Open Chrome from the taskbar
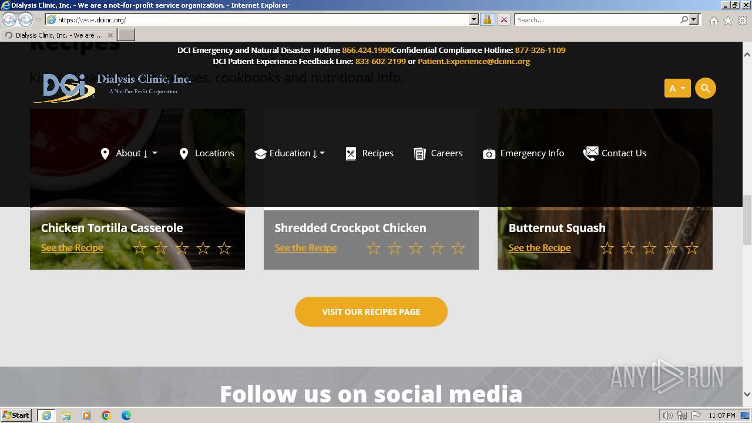 [x=106, y=415]
